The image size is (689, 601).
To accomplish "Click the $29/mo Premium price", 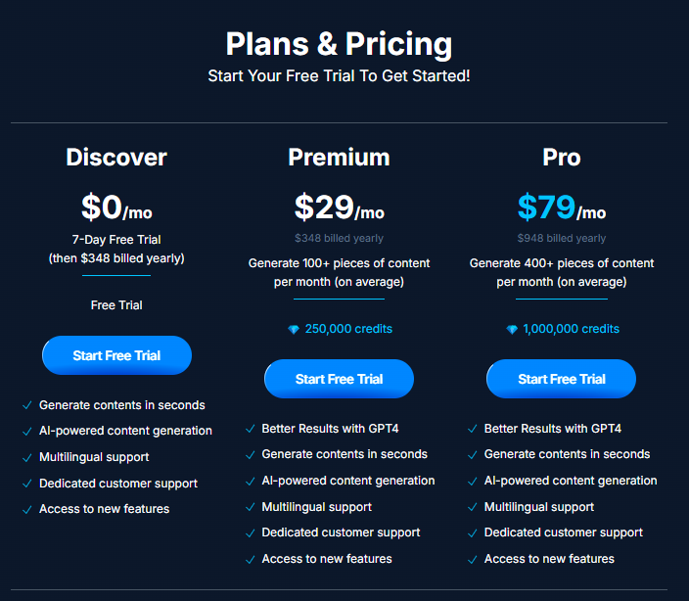I will click(x=339, y=208).
